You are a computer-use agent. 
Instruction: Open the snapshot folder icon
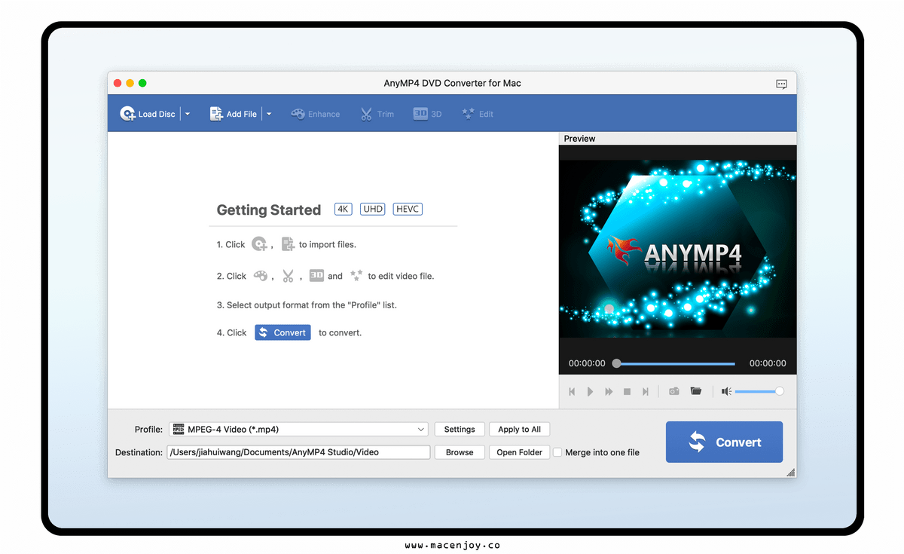(696, 391)
